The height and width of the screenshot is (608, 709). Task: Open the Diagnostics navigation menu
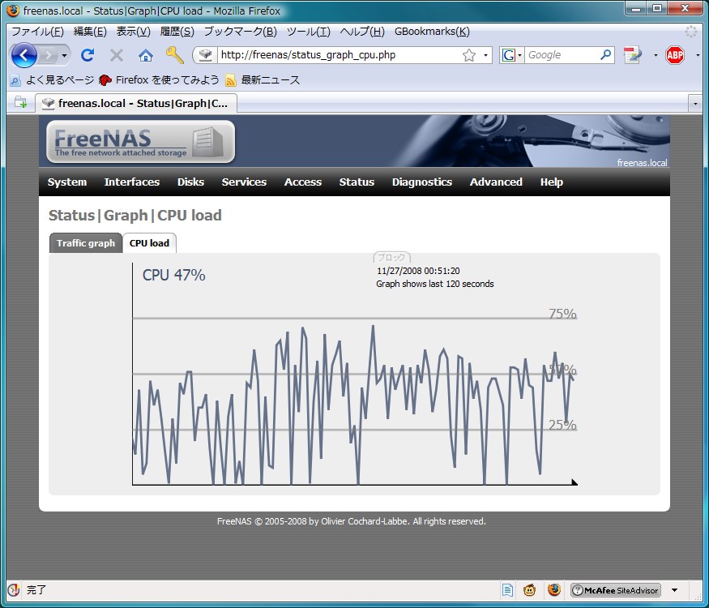click(x=422, y=182)
